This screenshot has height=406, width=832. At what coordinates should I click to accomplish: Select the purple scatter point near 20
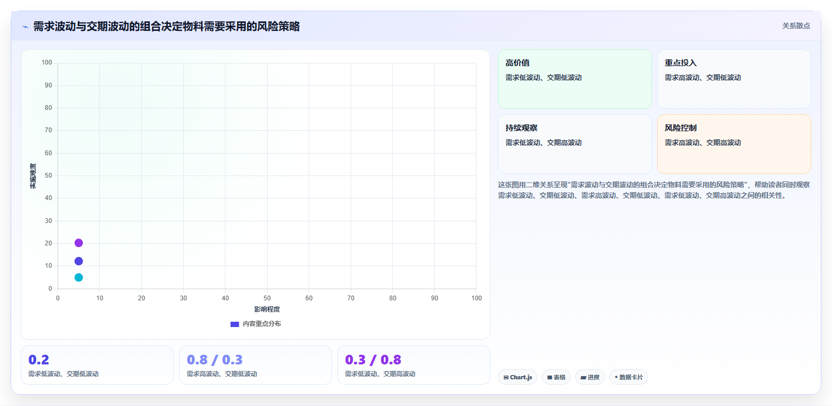78,243
